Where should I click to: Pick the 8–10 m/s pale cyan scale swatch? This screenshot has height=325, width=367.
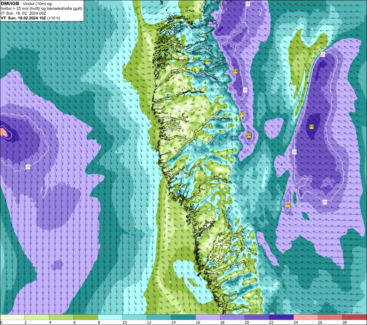[110, 317]
